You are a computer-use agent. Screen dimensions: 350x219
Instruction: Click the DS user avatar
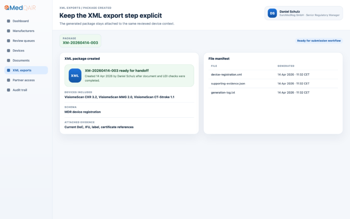click(273, 13)
